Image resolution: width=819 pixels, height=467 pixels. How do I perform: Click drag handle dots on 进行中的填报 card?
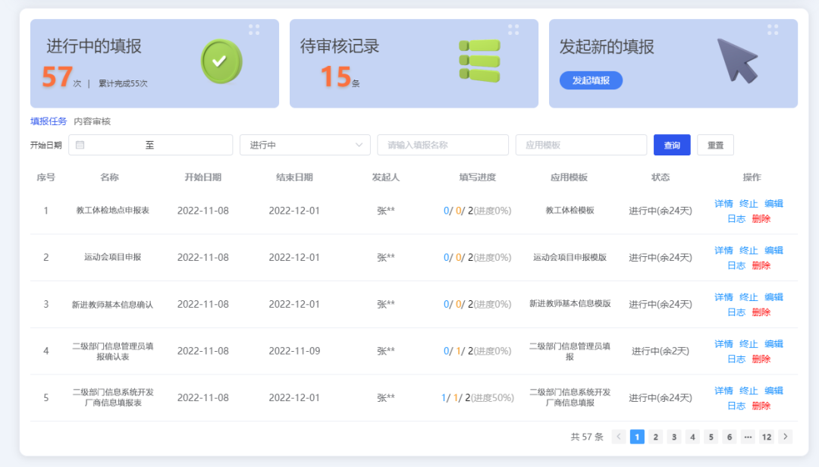coord(254,30)
